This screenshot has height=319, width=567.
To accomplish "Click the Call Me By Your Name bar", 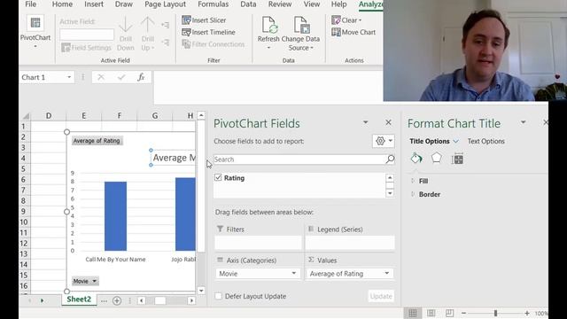I will click(116, 216).
